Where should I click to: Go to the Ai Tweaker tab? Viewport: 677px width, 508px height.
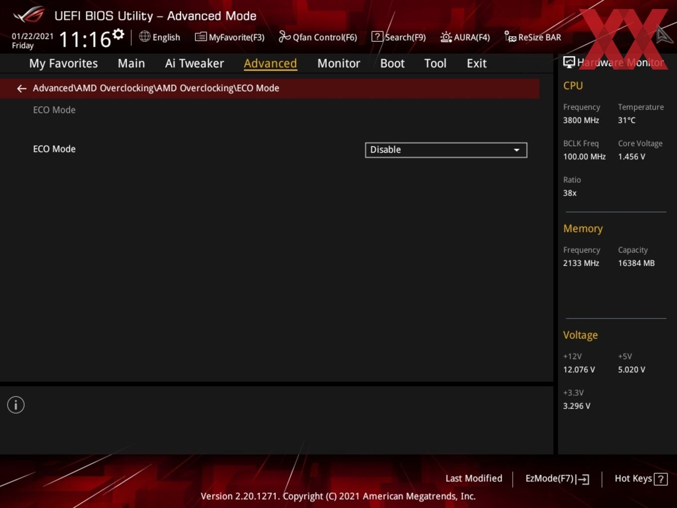[x=195, y=64]
